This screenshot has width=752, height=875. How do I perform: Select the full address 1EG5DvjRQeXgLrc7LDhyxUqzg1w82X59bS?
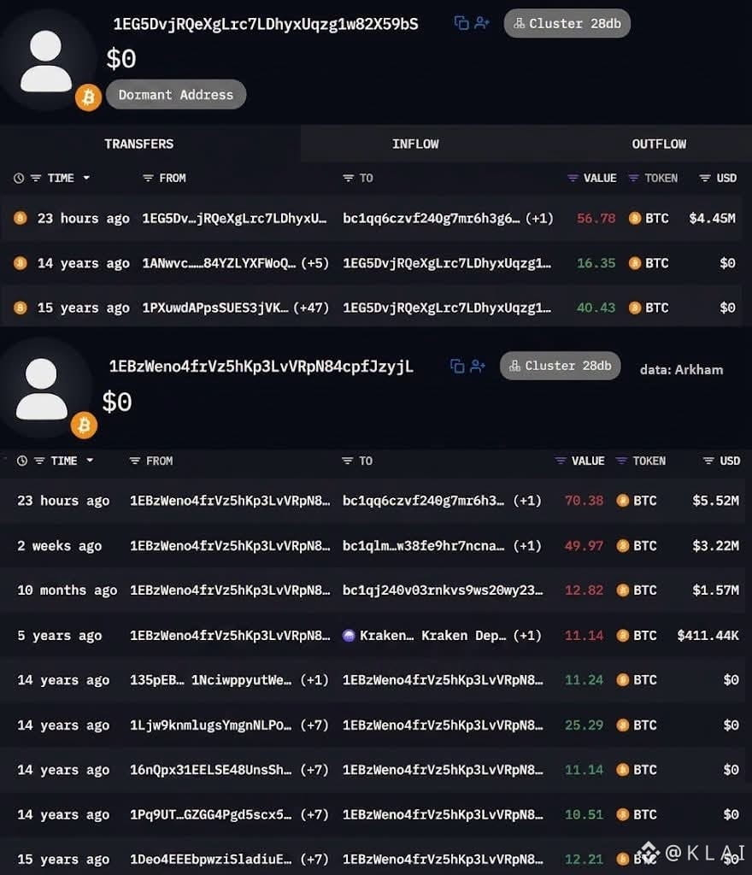(x=266, y=24)
